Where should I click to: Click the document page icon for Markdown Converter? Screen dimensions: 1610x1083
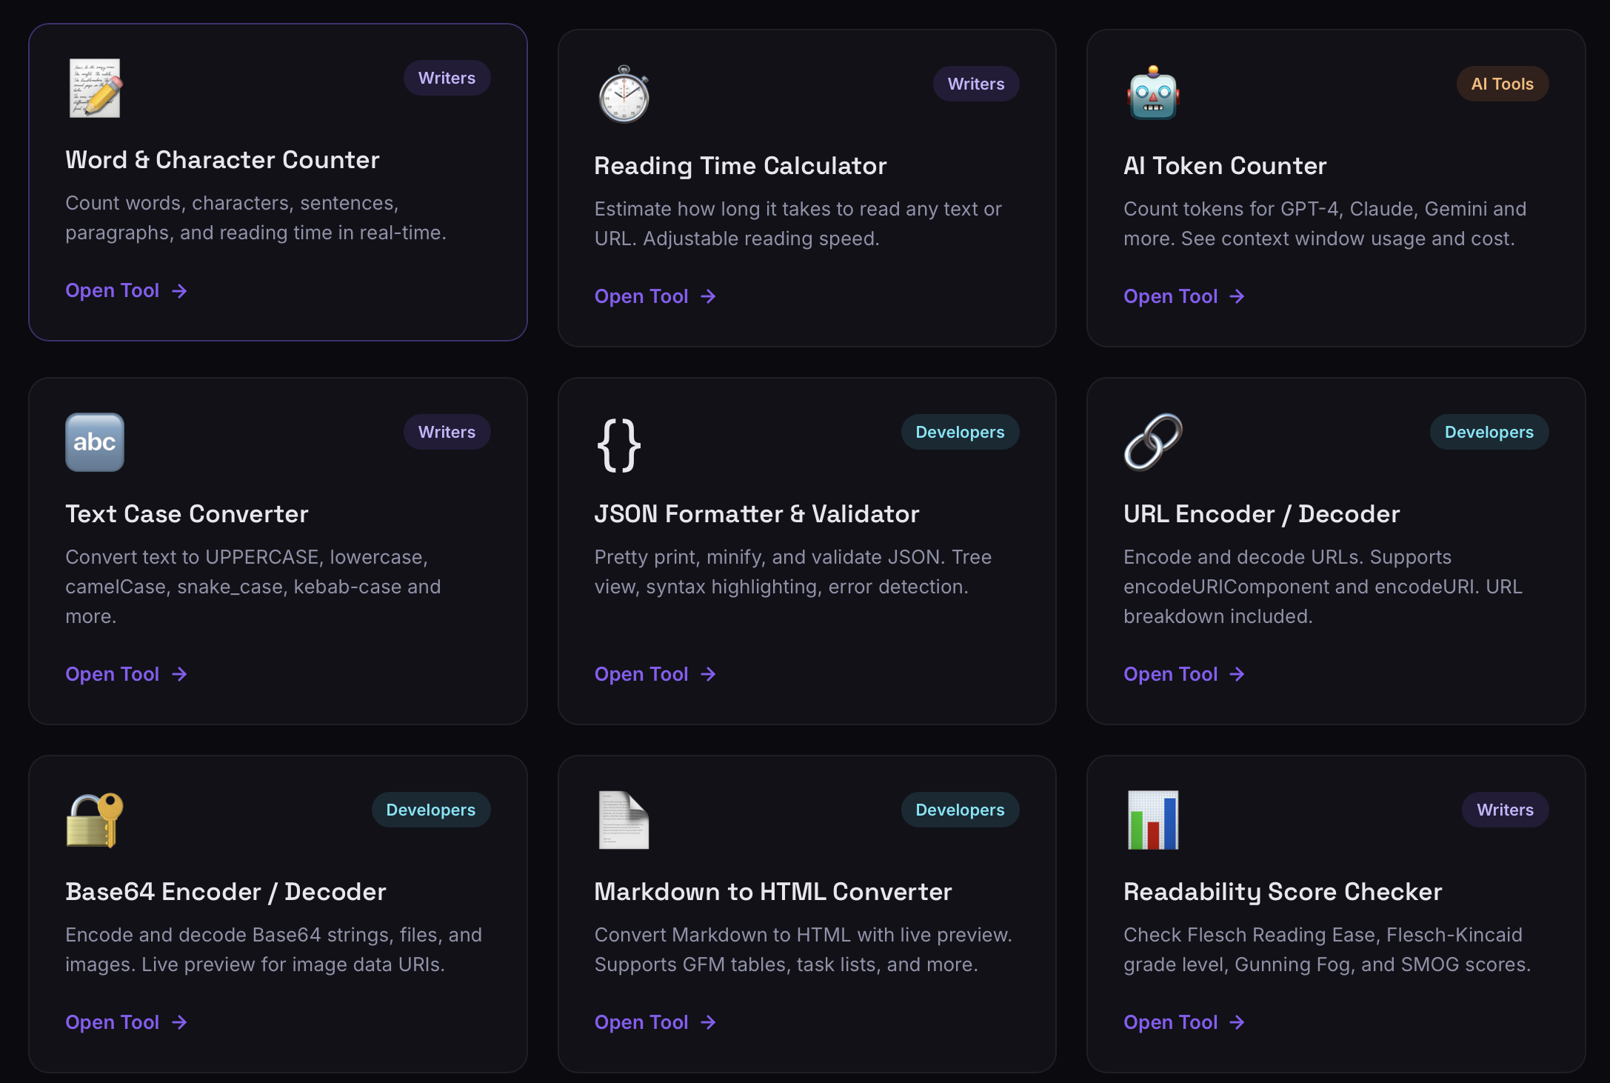click(624, 820)
